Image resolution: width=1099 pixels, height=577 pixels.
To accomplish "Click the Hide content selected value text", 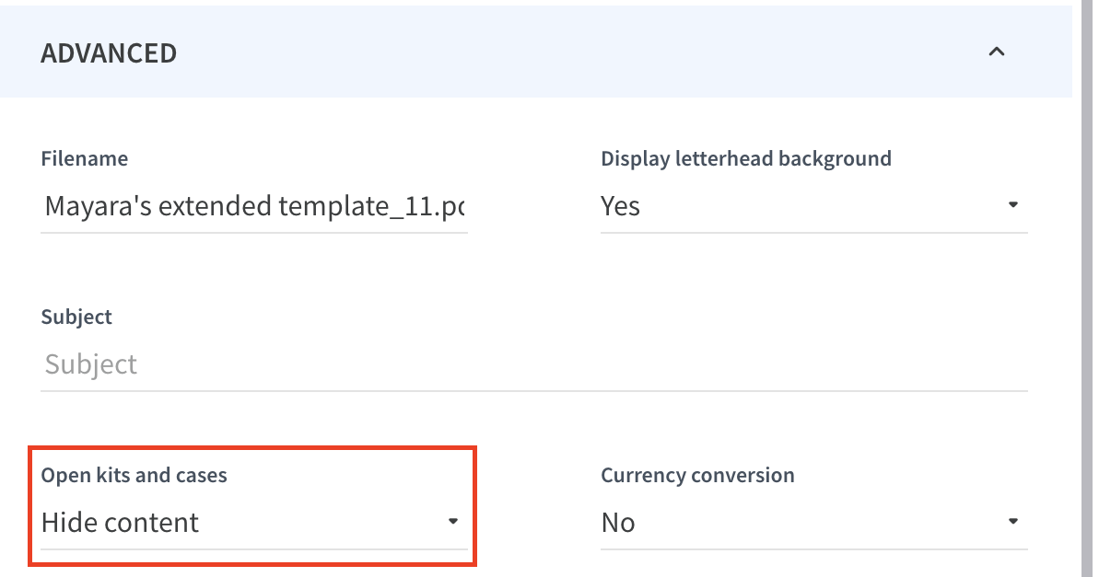I will coord(120,523).
